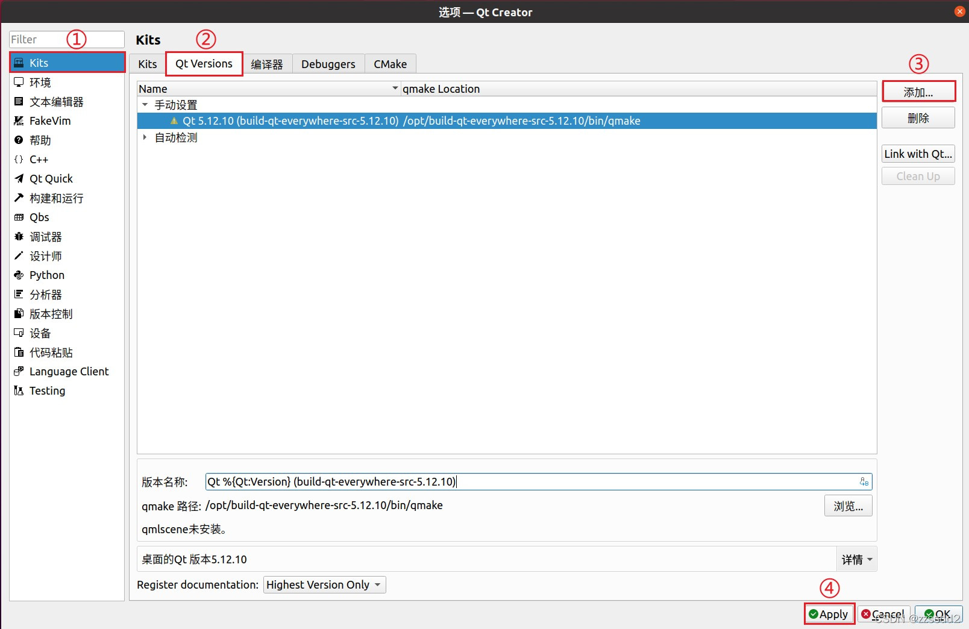The image size is (969, 629).
Task: Select the Qt 5.12.10 row in the list
Action: coord(507,120)
